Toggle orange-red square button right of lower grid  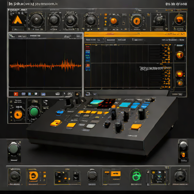(180, 74)
